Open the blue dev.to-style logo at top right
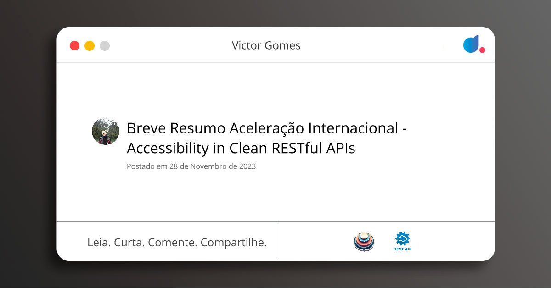Screen dimensions: 551x288 [472, 44]
